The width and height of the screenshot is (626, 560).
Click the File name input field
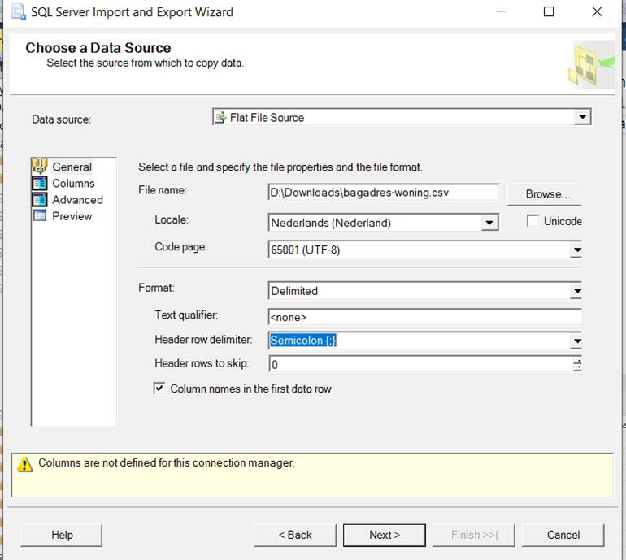(x=383, y=193)
